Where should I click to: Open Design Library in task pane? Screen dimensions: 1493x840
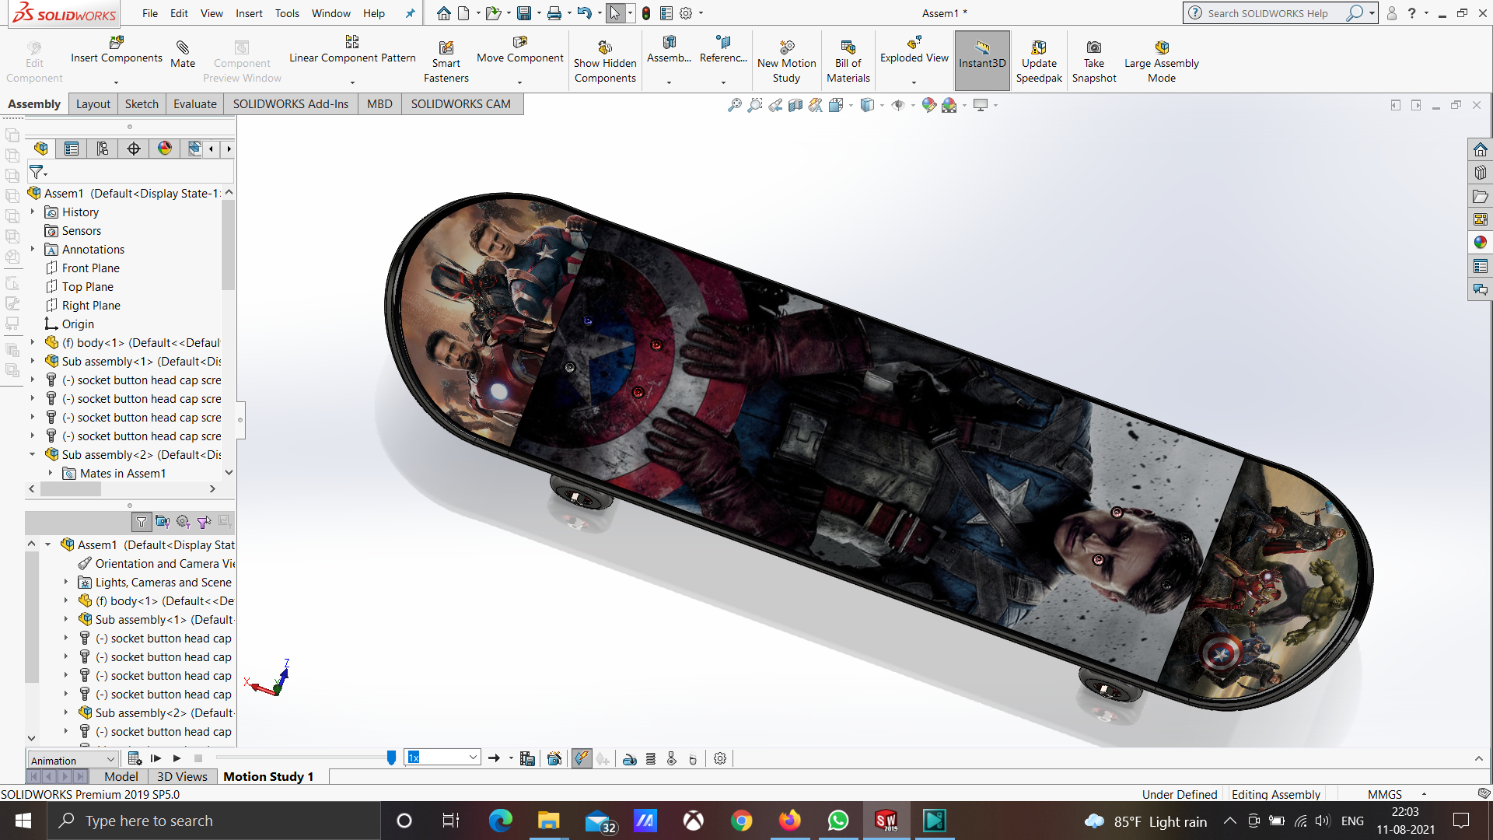tap(1480, 173)
